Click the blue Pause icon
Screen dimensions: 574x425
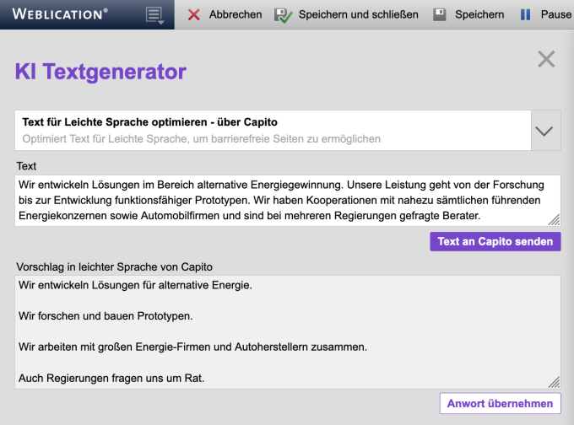[525, 14]
